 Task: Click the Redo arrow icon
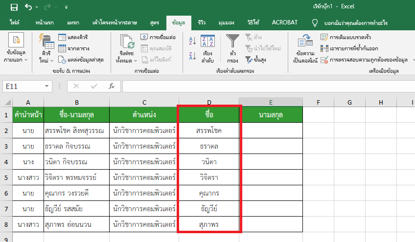tap(47, 7)
